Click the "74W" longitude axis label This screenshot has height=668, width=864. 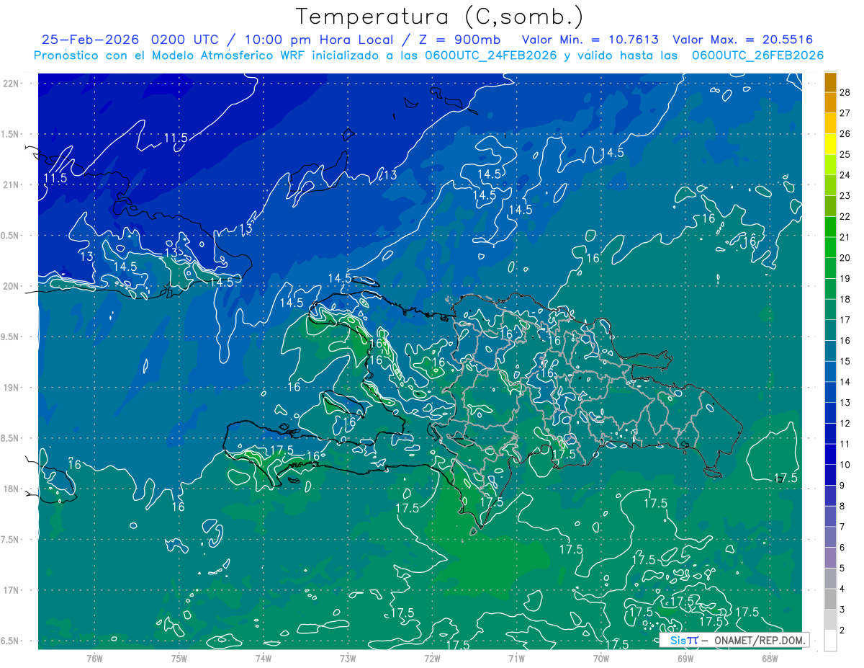[x=264, y=659]
